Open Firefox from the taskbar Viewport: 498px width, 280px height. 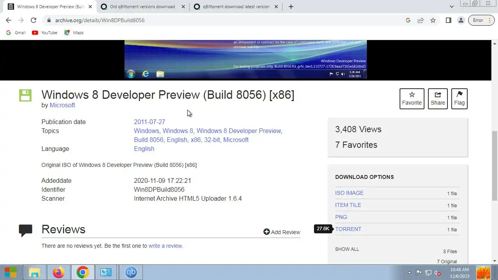(x=59, y=272)
